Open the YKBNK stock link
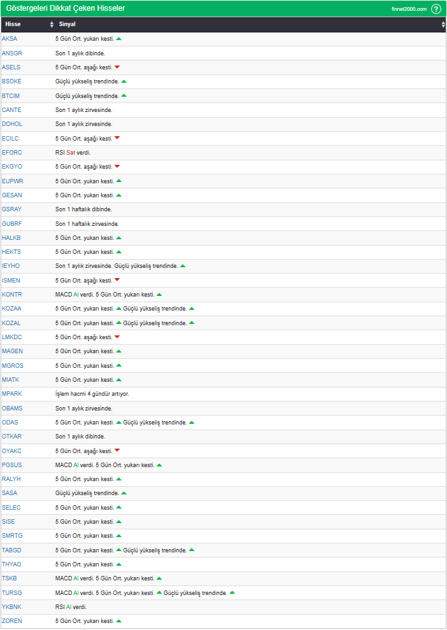Viewport: 447px width, 630px height. (11, 607)
